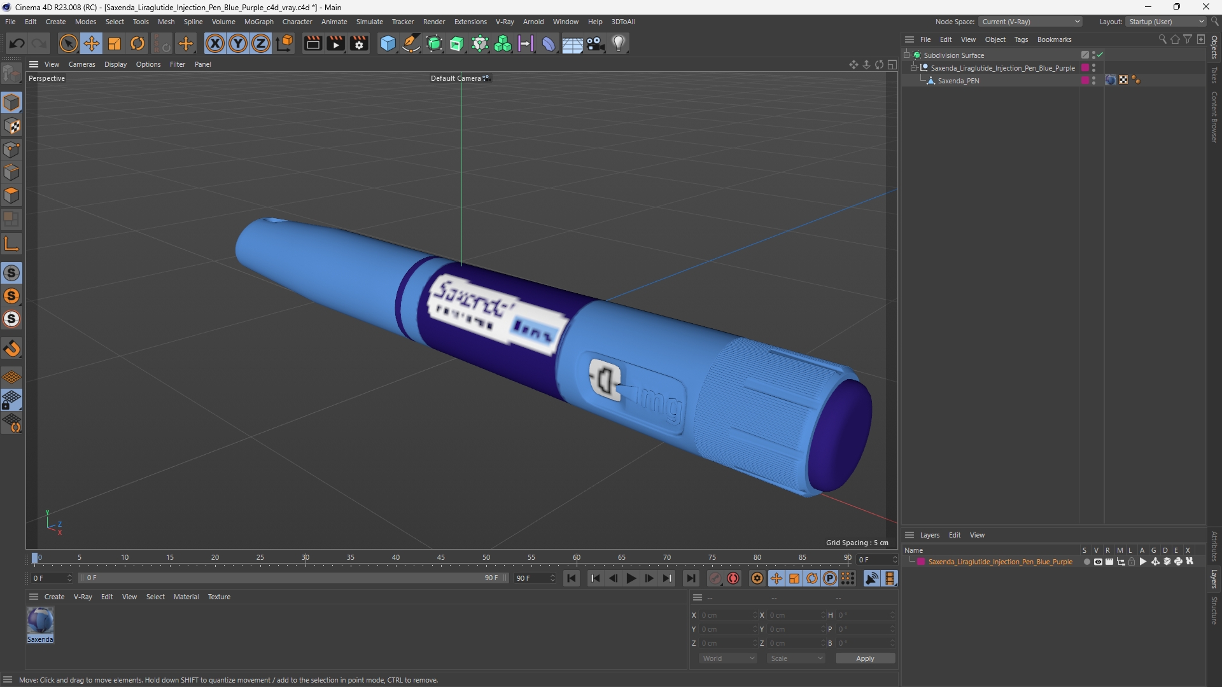Click Subdivision Surface generator icon
The image size is (1222, 687).
[x=434, y=43]
